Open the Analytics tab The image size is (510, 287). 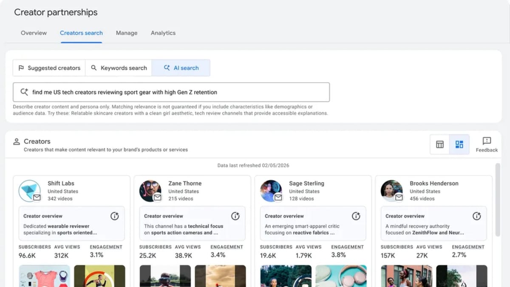(x=163, y=33)
